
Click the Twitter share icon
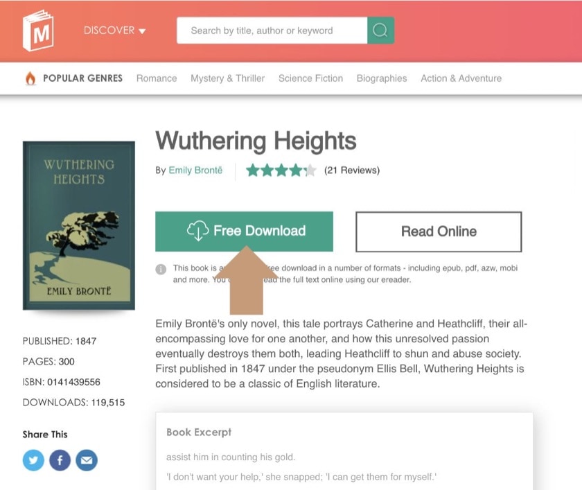(x=33, y=460)
